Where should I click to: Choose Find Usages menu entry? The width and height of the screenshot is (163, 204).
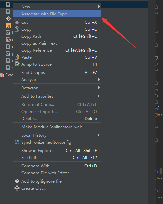[57, 72]
